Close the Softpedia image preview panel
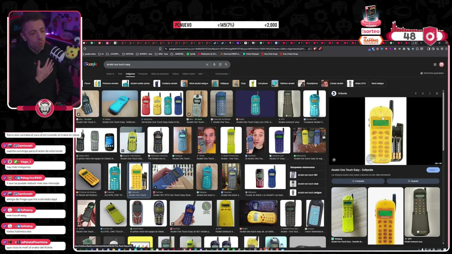 click(x=437, y=93)
